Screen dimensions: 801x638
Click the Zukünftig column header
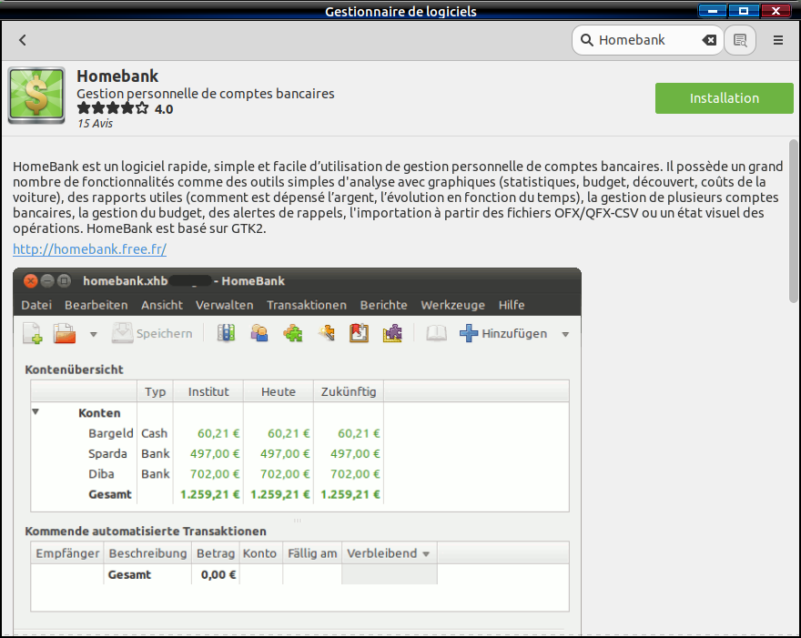click(x=349, y=391)
